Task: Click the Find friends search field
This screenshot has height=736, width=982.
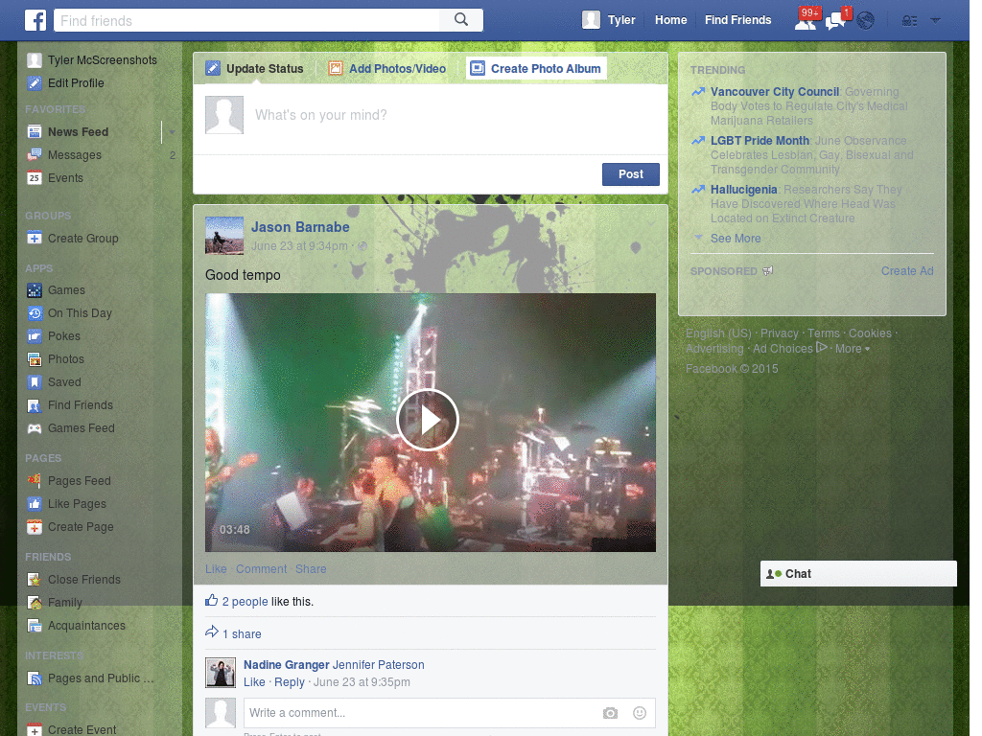Action: [246, 20]
